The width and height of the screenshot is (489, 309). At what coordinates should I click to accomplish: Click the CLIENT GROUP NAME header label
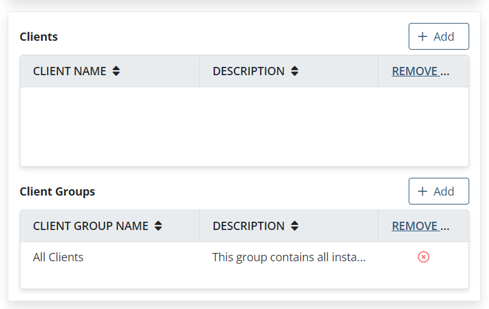[91, 226]
